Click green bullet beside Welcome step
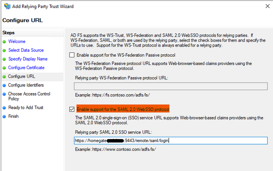273x171 pixels. [x=4, y=41]
